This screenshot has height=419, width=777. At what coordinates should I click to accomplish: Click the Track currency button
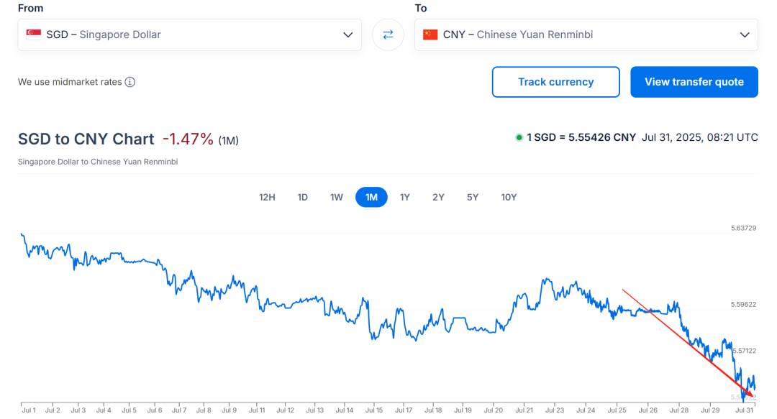pyautogui.click(x=555, y=82)
